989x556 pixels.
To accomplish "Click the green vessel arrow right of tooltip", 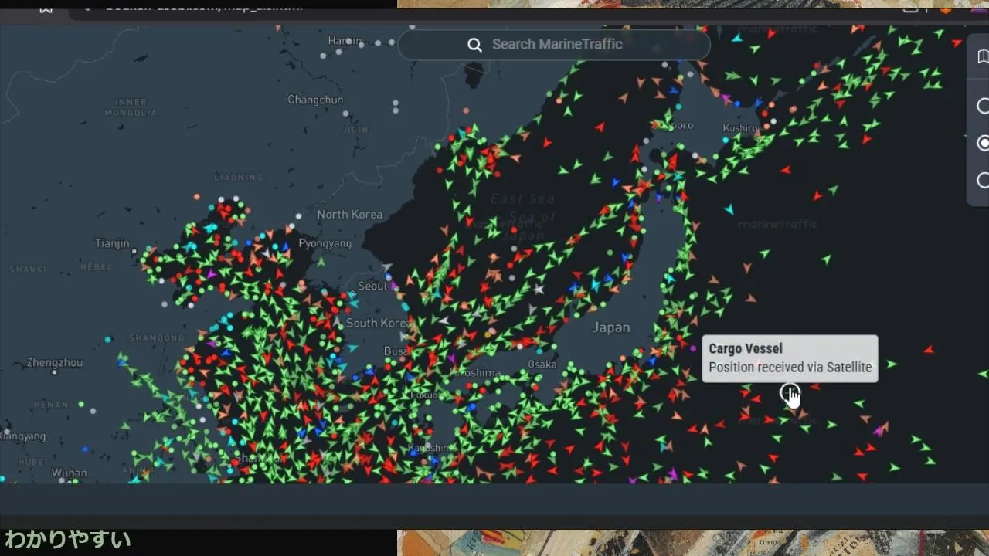I will [892, 364].
